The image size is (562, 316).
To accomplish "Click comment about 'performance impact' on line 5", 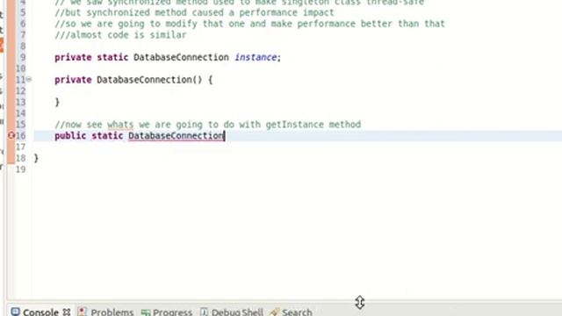I will [x=194, y=13].
